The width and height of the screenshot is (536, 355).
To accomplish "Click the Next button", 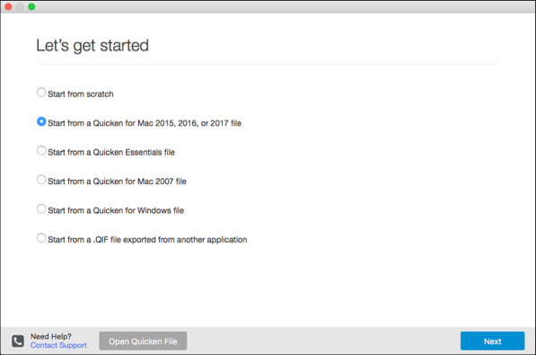I will (x=492, y=341).
